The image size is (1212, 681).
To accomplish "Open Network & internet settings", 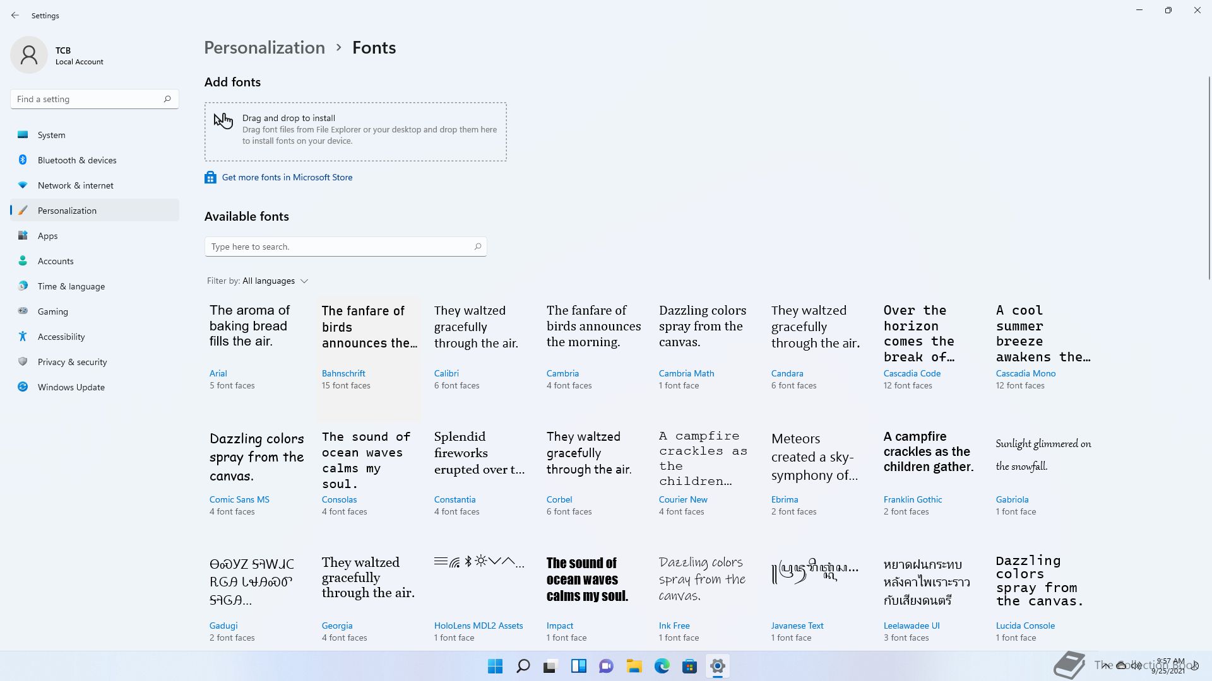I will [x=95, y=185].
